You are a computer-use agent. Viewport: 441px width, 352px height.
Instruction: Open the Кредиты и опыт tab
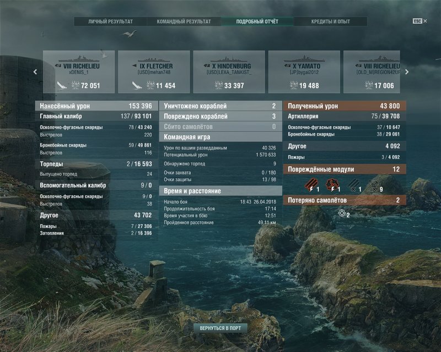click(x=330, y=21)
